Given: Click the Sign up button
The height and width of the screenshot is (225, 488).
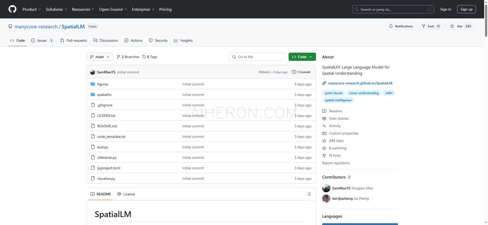Looking at the screenshot, I should pos(466,9).
